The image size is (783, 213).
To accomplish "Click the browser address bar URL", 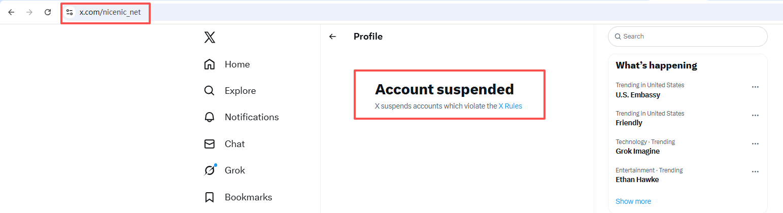I will coord(110,12).
